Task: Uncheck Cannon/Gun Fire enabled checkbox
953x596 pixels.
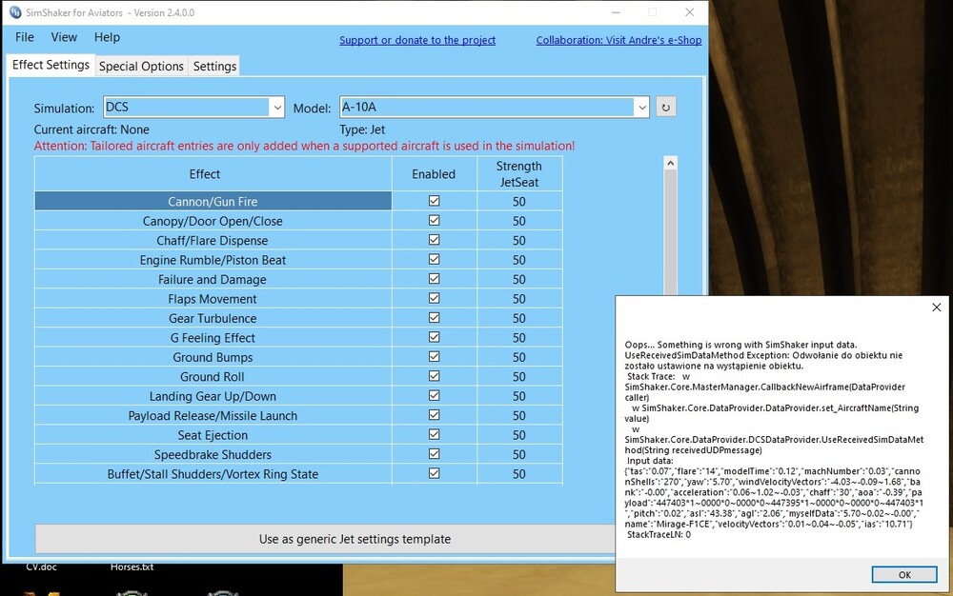Action: click(434, 201)
